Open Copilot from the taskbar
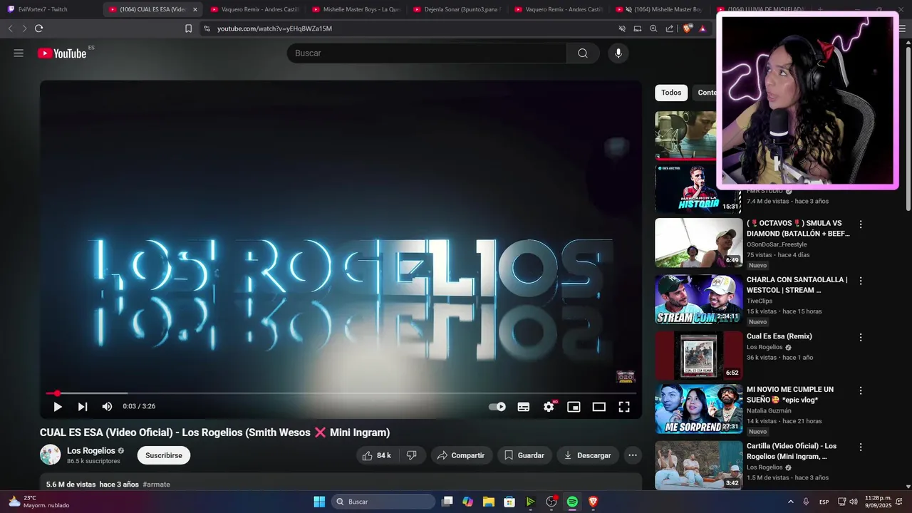This screenshot has width=912, height=513. point(467,502)
